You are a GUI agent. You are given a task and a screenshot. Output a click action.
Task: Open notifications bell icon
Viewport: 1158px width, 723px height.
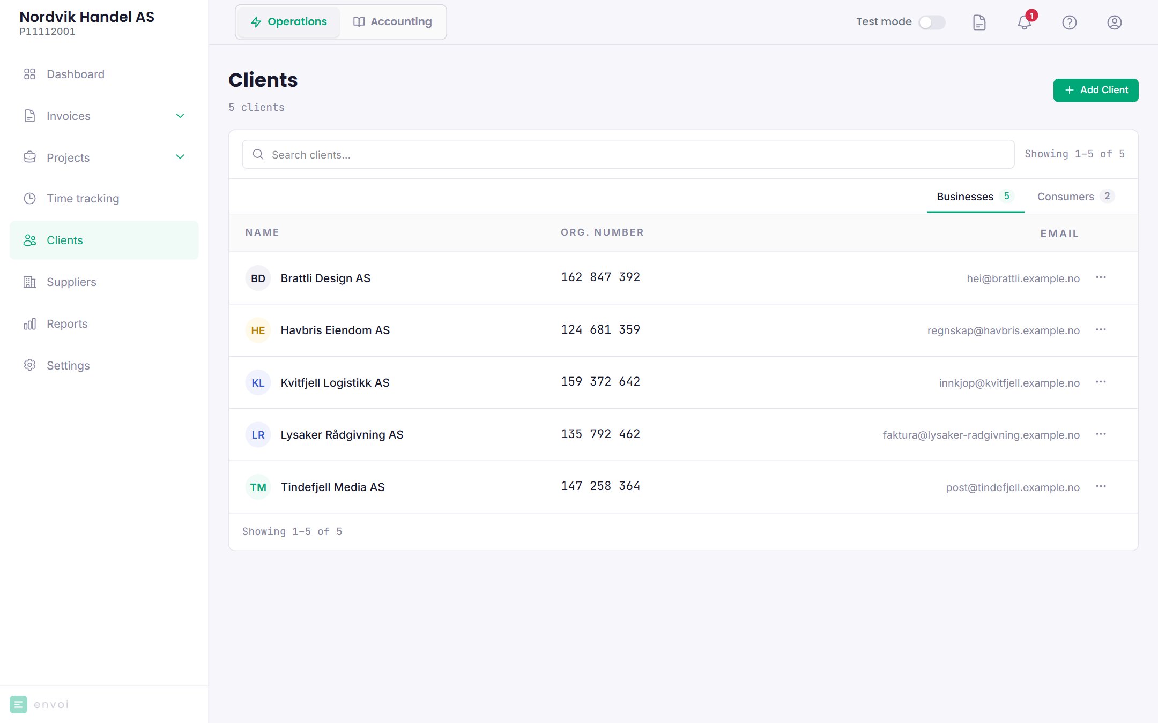point(1024,22)
